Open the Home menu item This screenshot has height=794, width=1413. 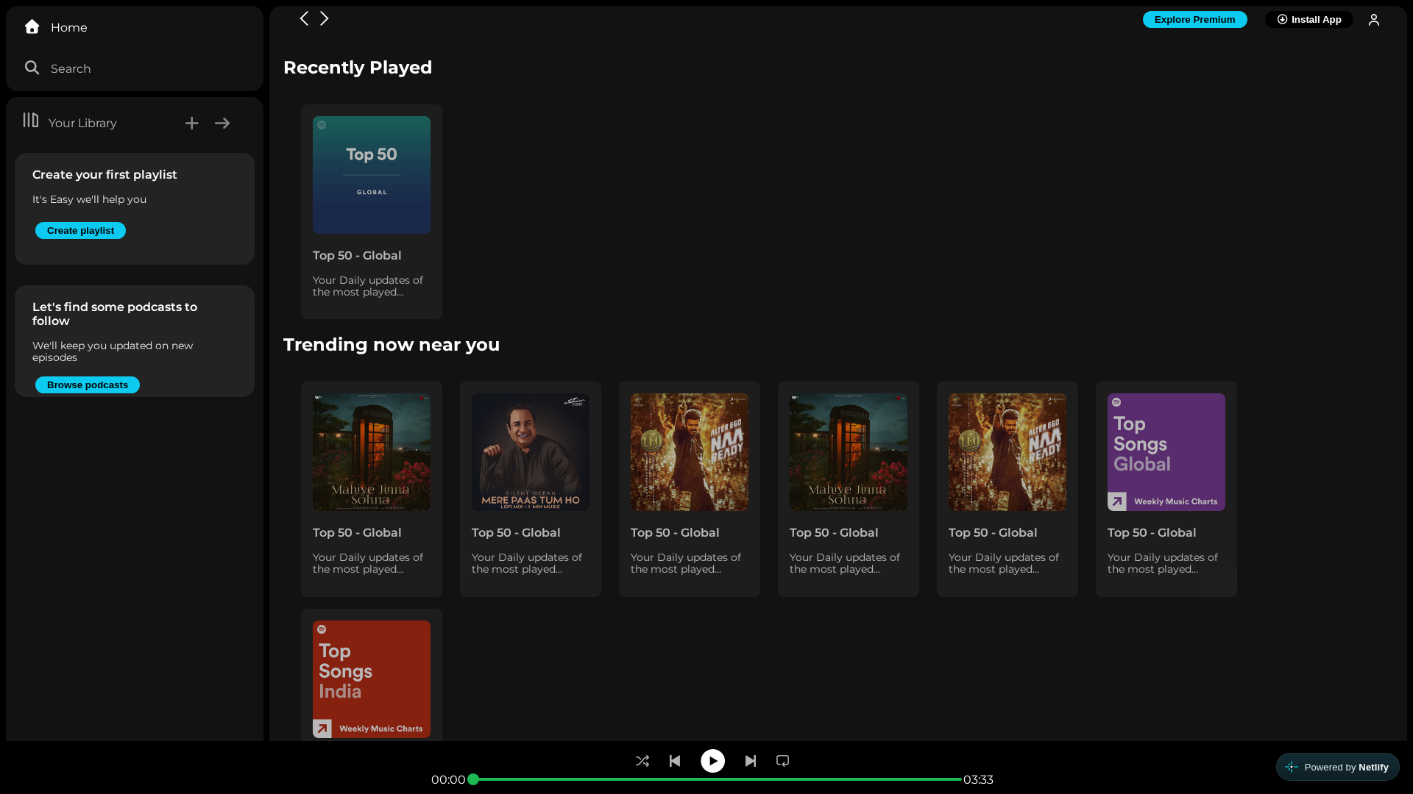(69, 27)
